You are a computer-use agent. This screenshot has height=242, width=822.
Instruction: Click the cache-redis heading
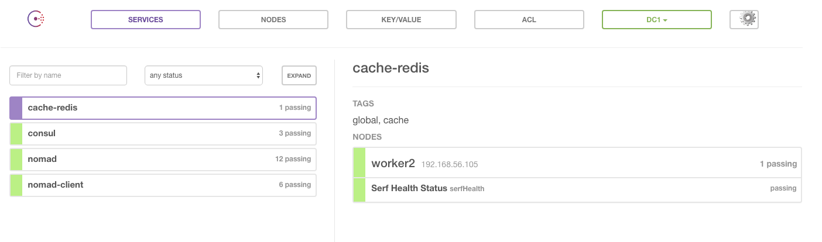pyautogui.click(x=391, y=68)
